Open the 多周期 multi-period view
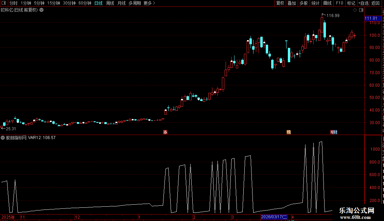Screen dimensions: 384x221 click(135, 3)
